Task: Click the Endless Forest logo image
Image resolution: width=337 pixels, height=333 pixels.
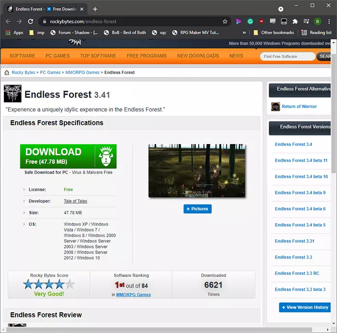Action: 13,94
